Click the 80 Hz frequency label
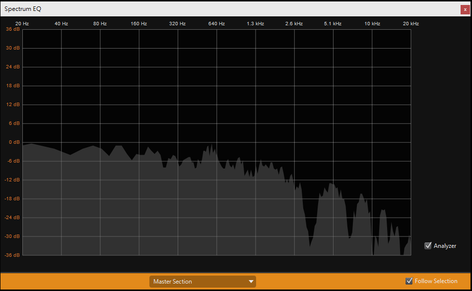The image size is (472, 291). (100, 23)
